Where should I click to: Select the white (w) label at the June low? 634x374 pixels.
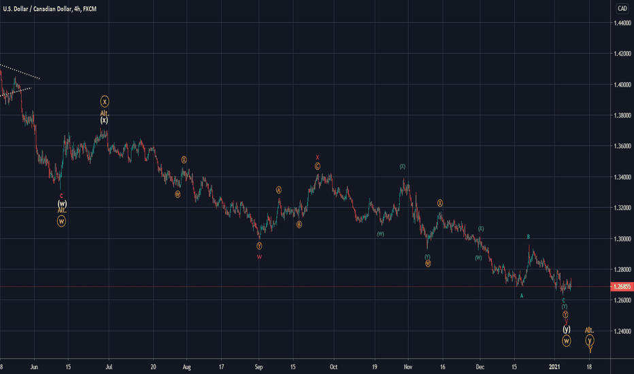tap(62, 203)
